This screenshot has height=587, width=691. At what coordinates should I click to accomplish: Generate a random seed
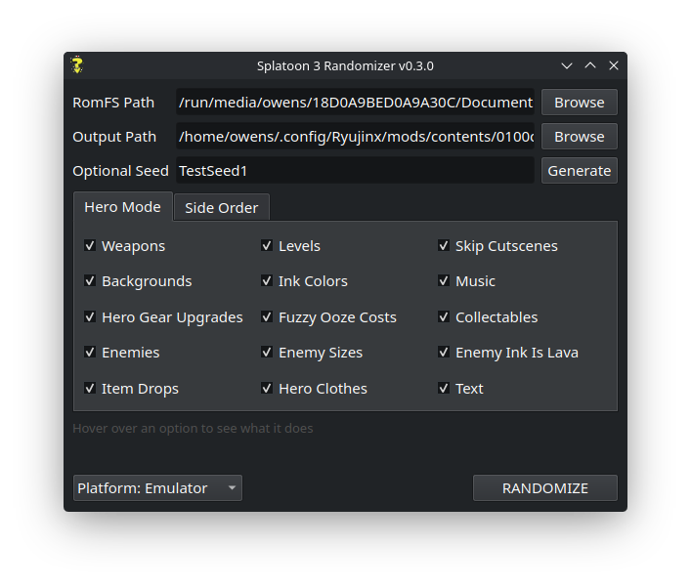pos(579,171)
